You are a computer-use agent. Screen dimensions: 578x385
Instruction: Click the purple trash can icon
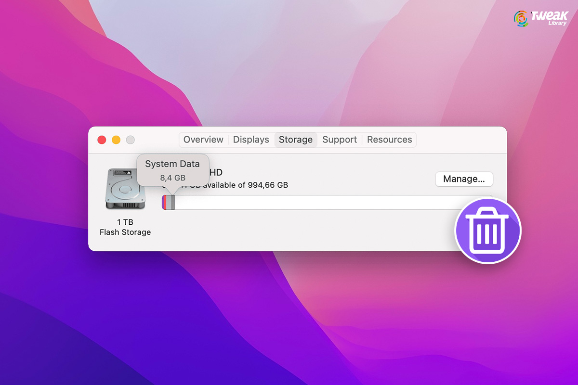click(x=487, y=231)
